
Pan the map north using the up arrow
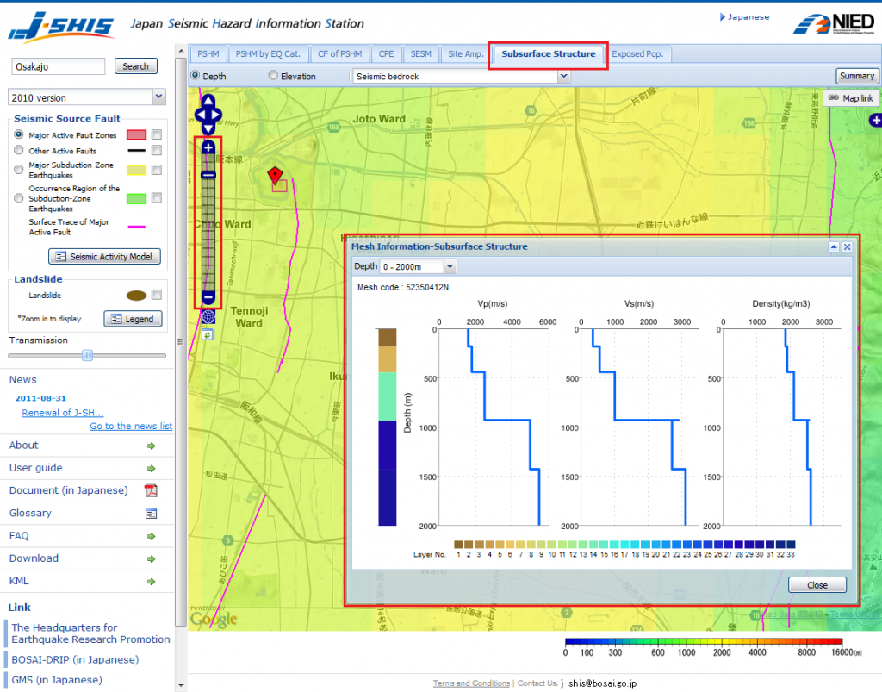[x=207, y=101]
